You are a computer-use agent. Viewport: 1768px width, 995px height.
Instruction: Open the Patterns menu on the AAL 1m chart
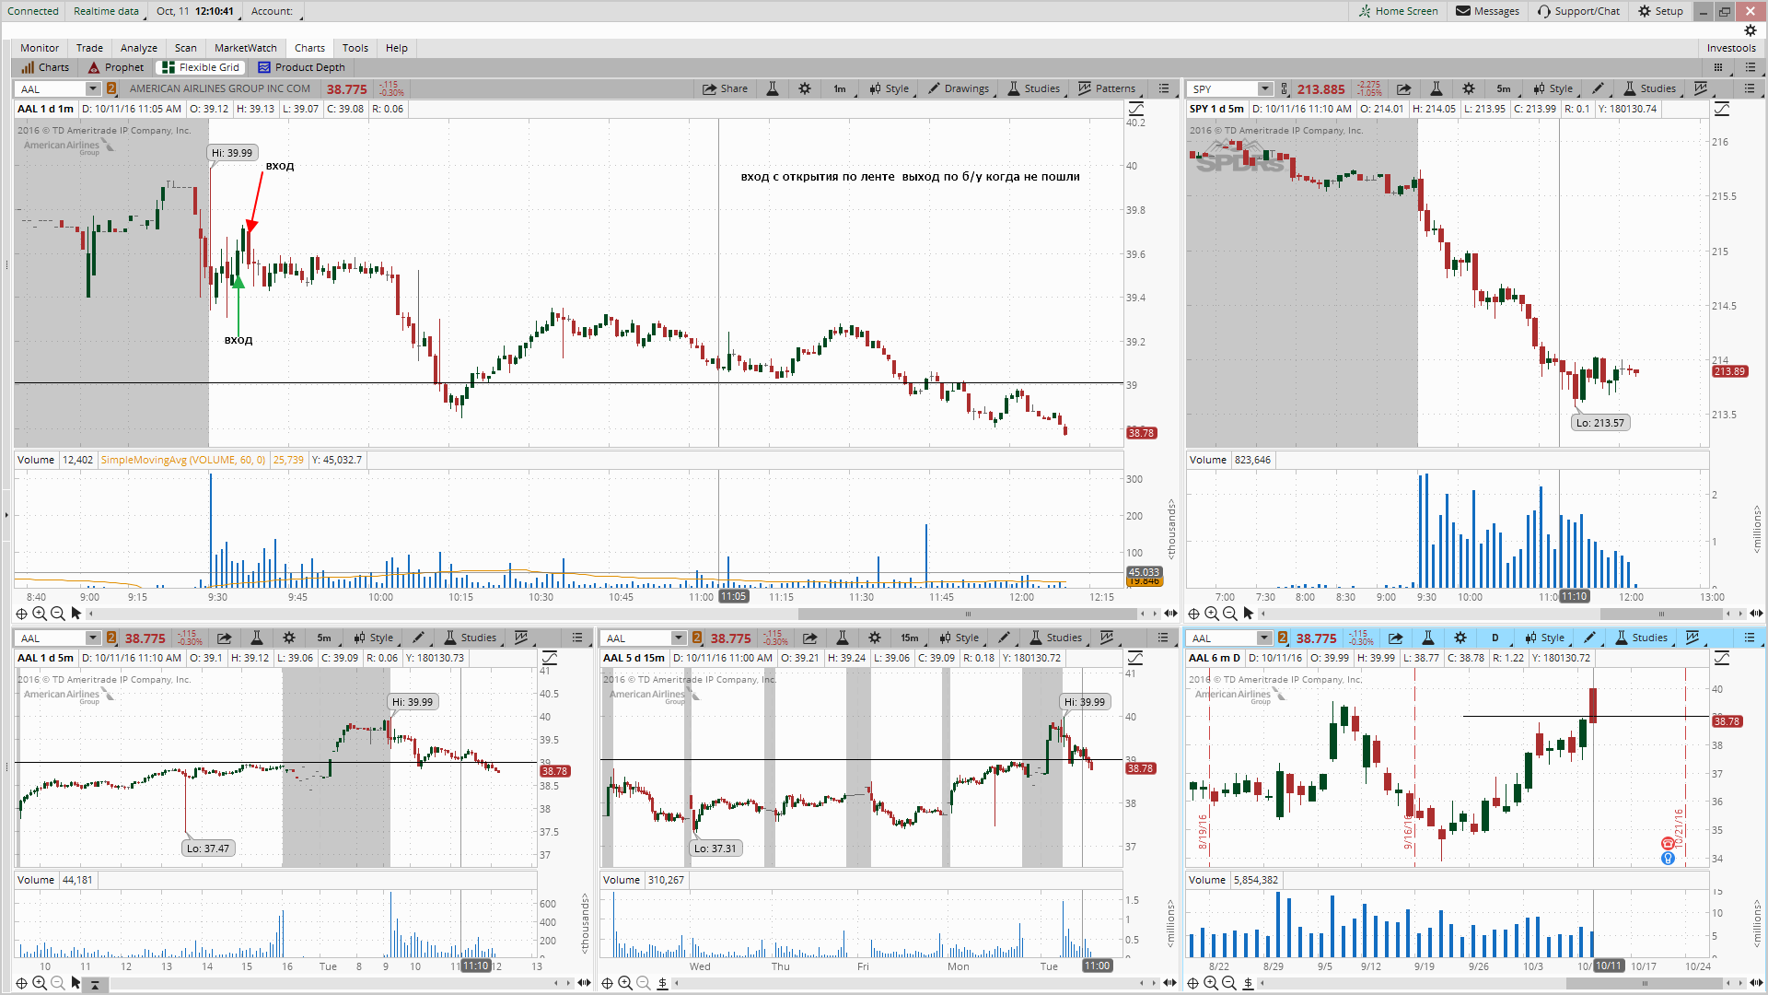1107,88
